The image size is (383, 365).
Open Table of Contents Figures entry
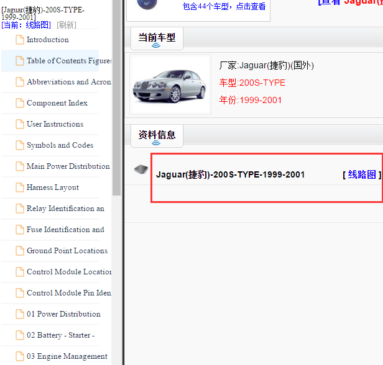(69, 61)
